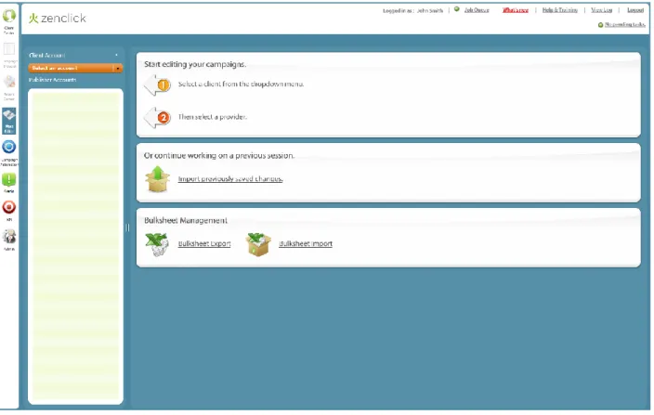Open the red What's new link
This screenshot has height=415, width=654.
(516, 10)
